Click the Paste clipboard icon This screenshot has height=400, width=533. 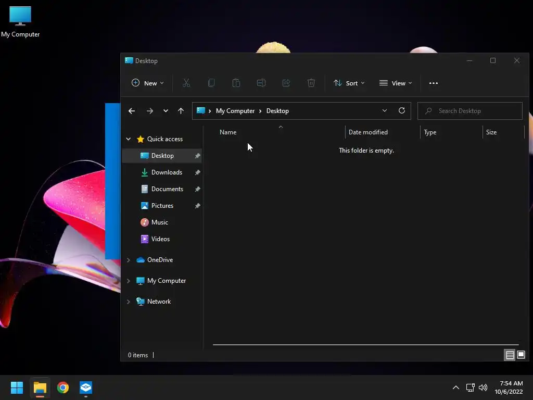point(236,83)
